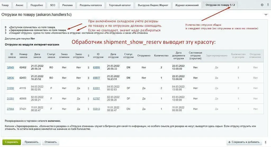Click the shipment date 21.03.2022 16:23:51
Image resolution: width=271 pixels, height=147 pixels.
pos(113,78)
